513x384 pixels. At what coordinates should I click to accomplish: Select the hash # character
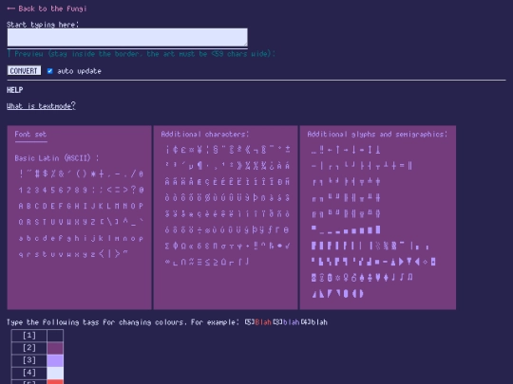pos(37,174)
